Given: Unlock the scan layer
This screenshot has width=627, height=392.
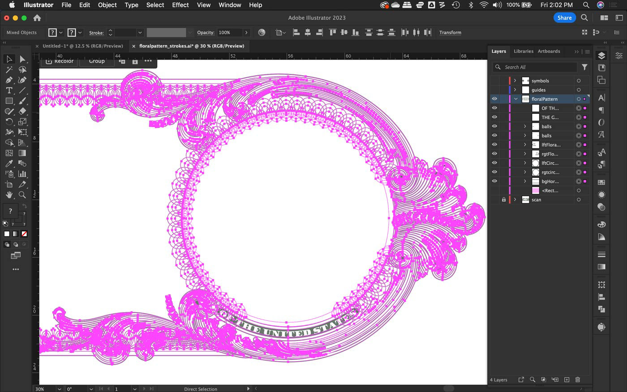Looking at the screenshot, I should coord(504,199).
